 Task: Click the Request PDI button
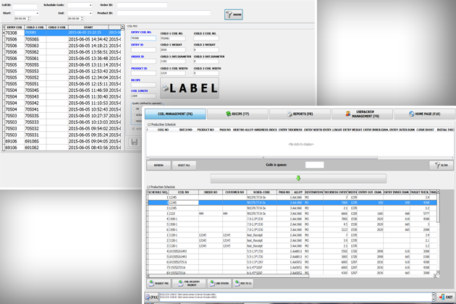158,283
